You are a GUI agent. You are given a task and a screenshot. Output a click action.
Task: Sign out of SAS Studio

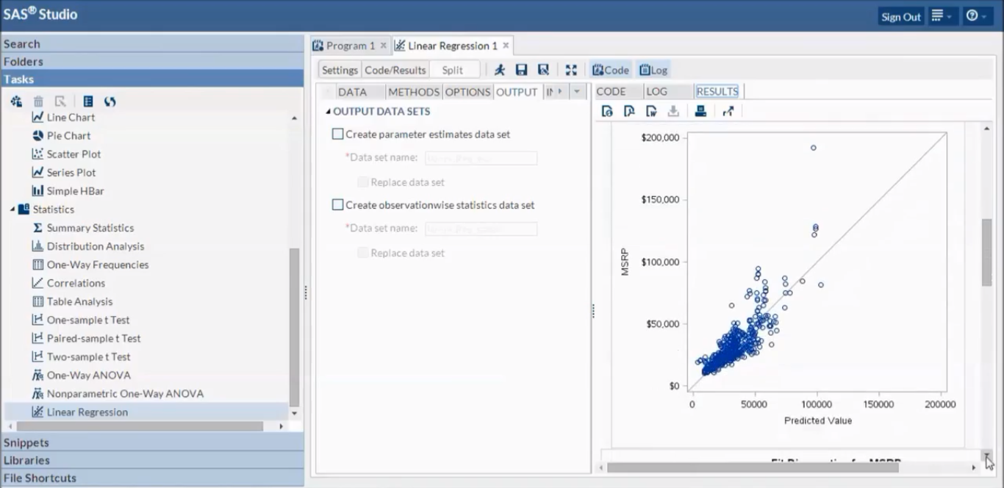[x=900, y=15]
